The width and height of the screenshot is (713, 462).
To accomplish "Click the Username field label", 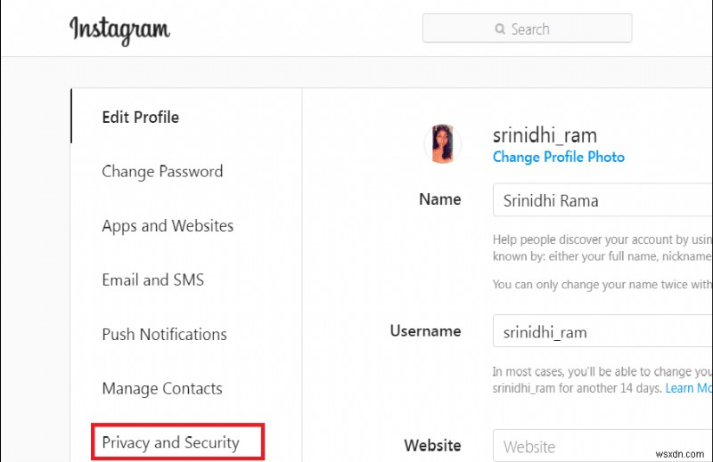I will click(425, 331).
